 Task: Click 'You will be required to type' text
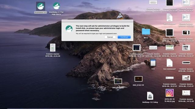click(96, 34)
